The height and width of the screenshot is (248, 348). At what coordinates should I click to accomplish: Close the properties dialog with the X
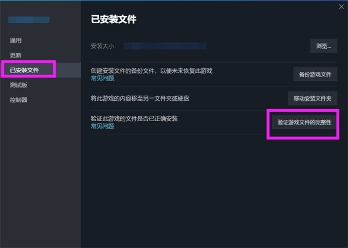coord(341,7)
